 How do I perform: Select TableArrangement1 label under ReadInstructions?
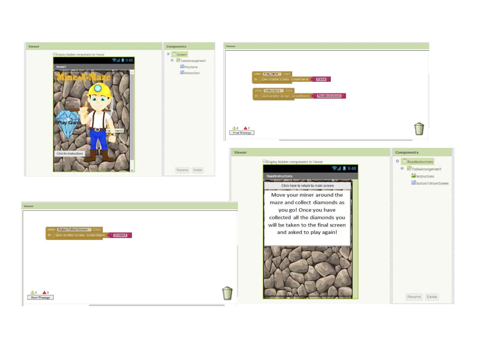427,169
